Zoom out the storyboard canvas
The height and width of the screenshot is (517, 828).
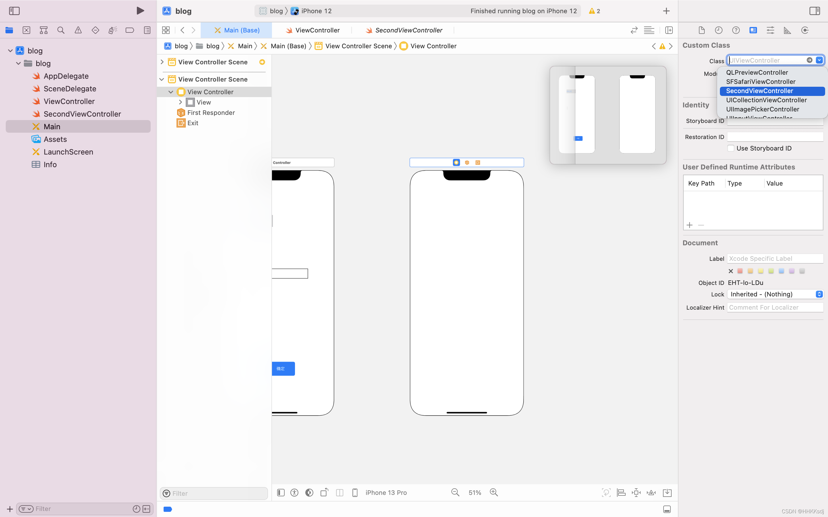(x=455, y=492)
